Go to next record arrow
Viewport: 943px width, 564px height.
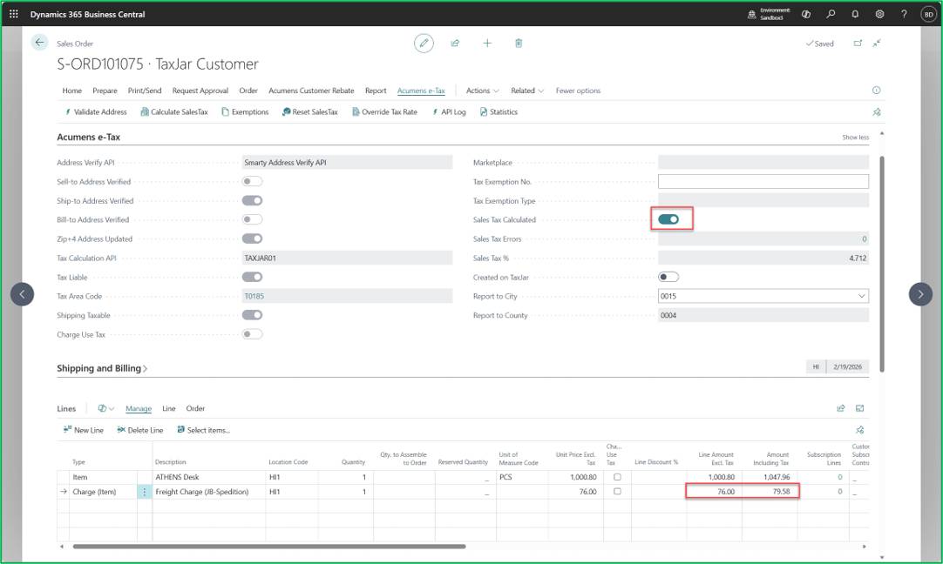pyautogui.click(x=920, y=294)
